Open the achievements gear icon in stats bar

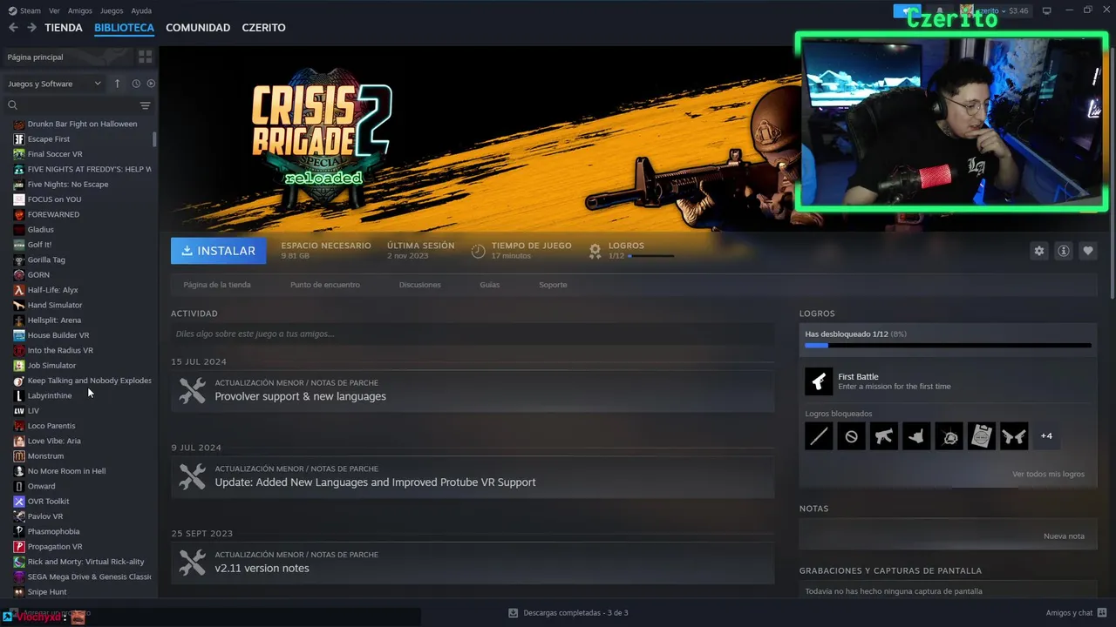595,251
